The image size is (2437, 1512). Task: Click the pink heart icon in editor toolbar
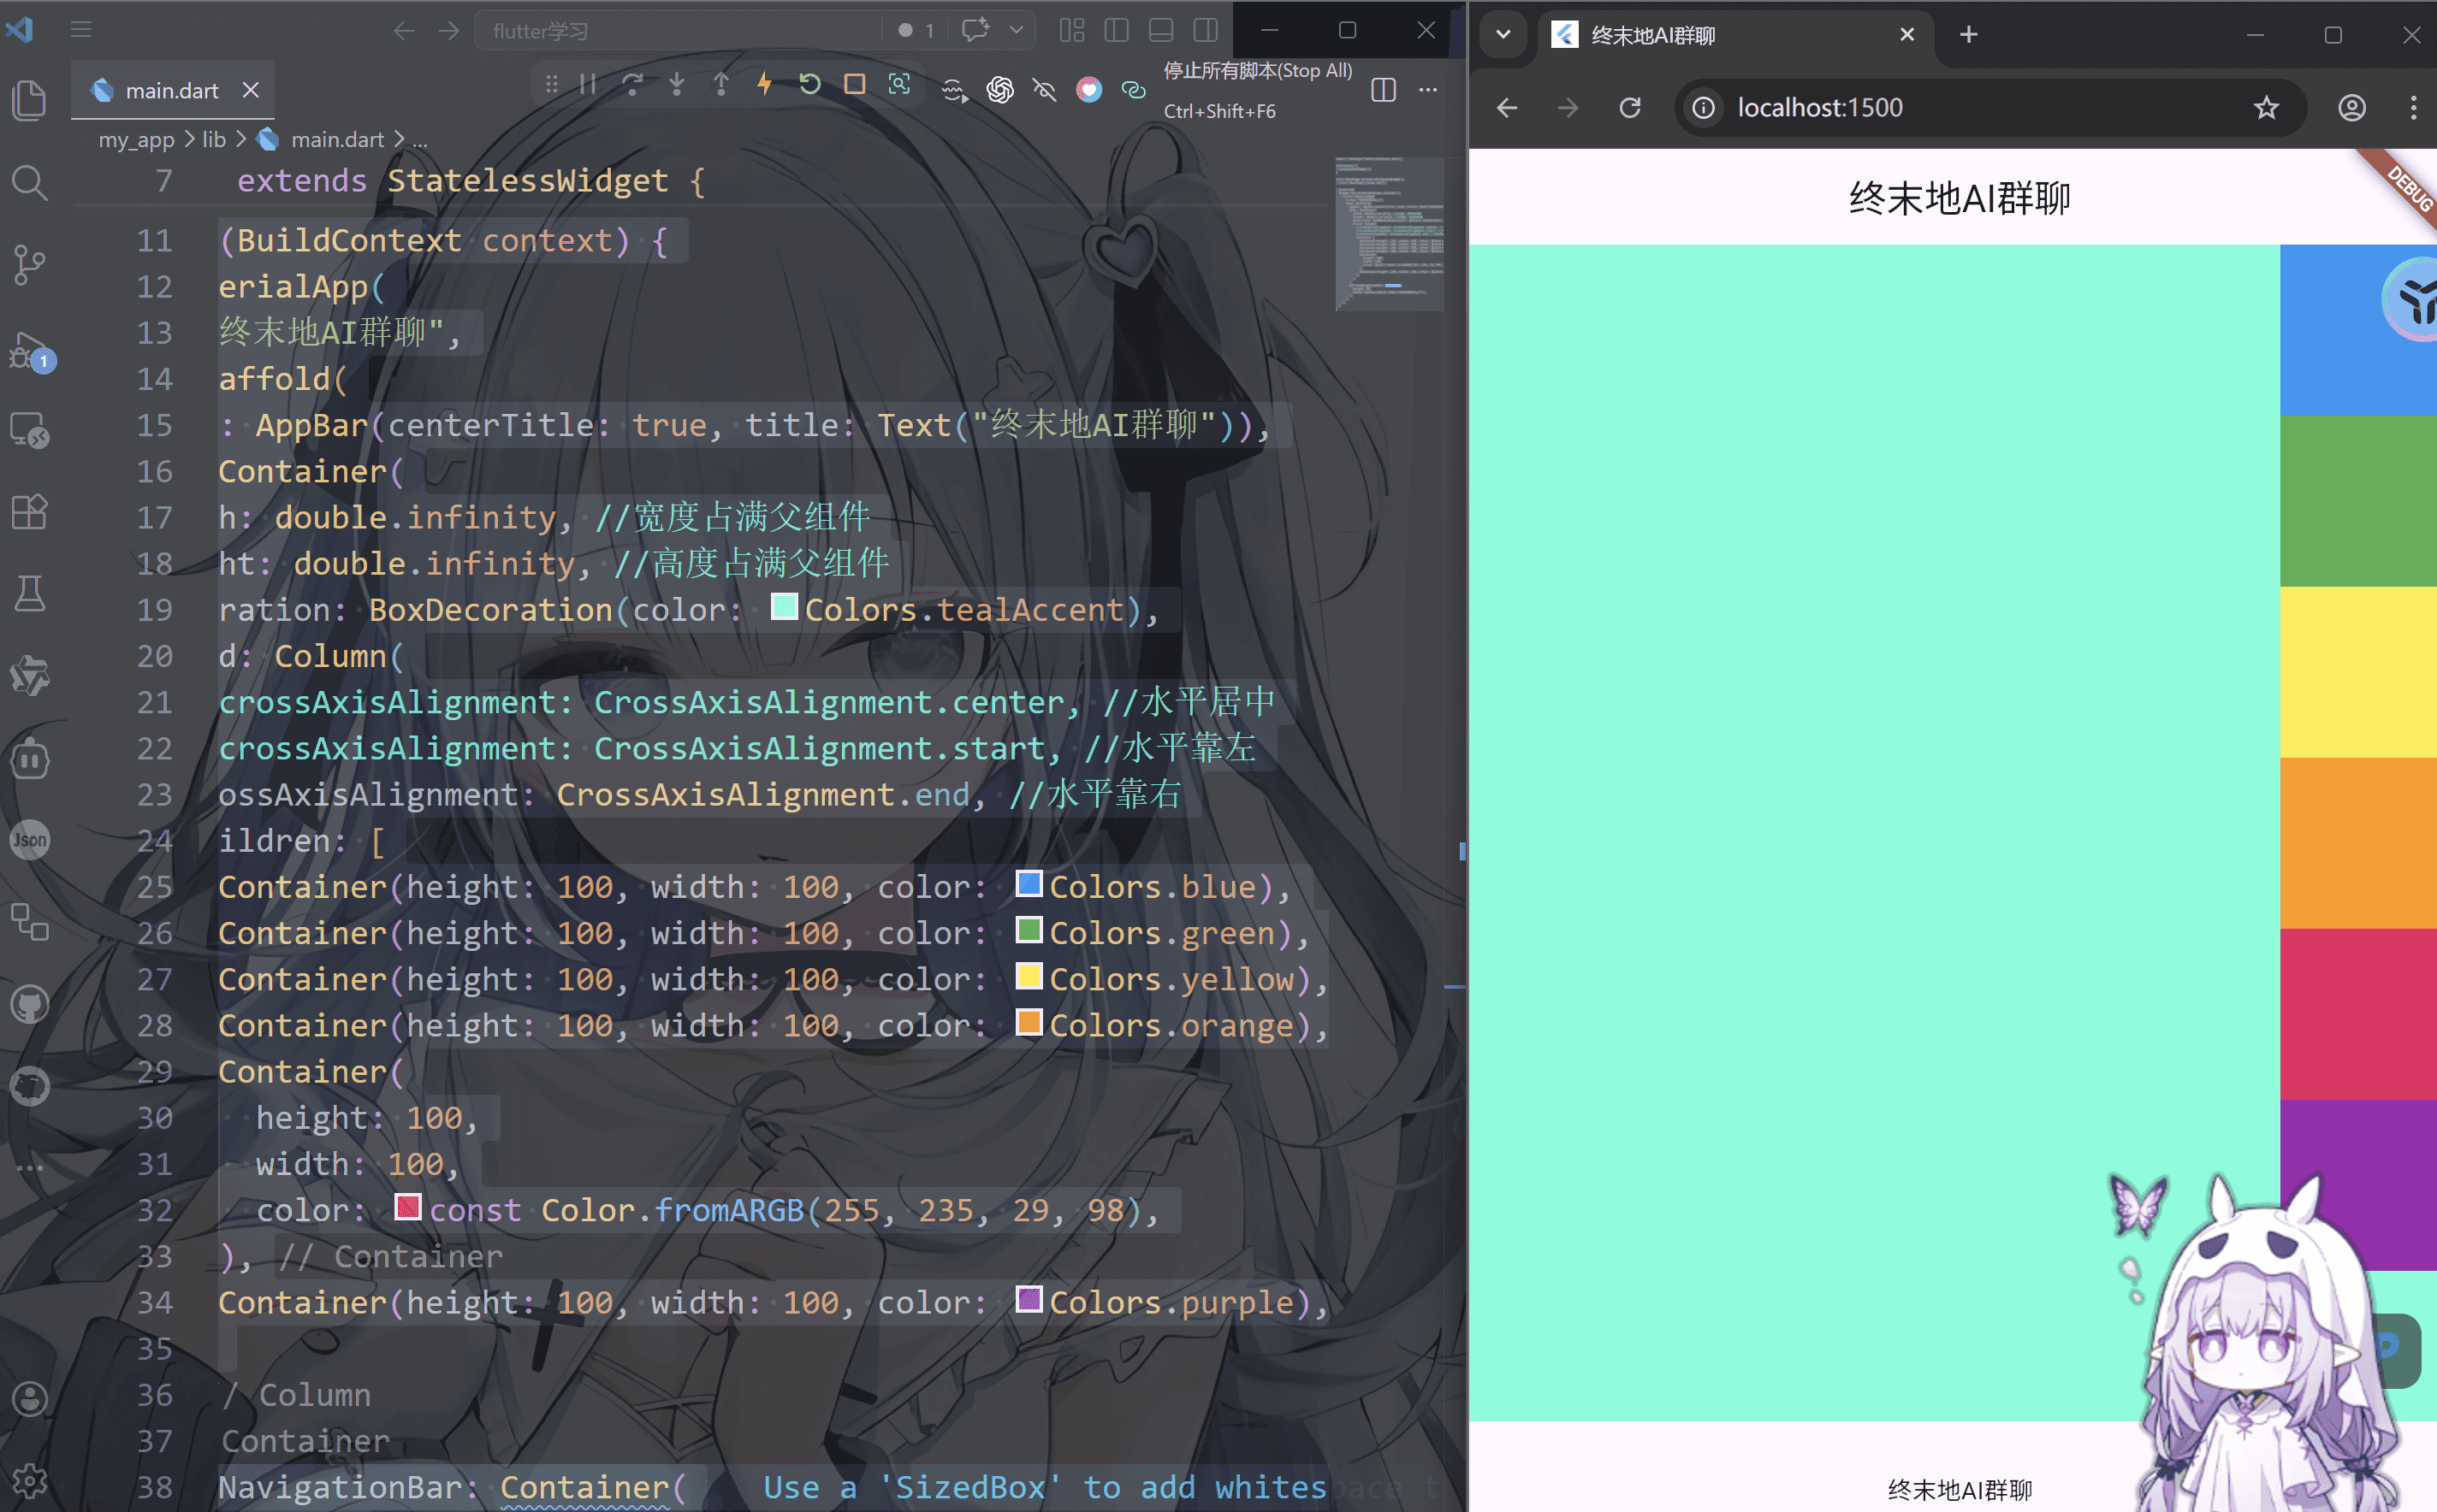click(x=1089, y=90)
